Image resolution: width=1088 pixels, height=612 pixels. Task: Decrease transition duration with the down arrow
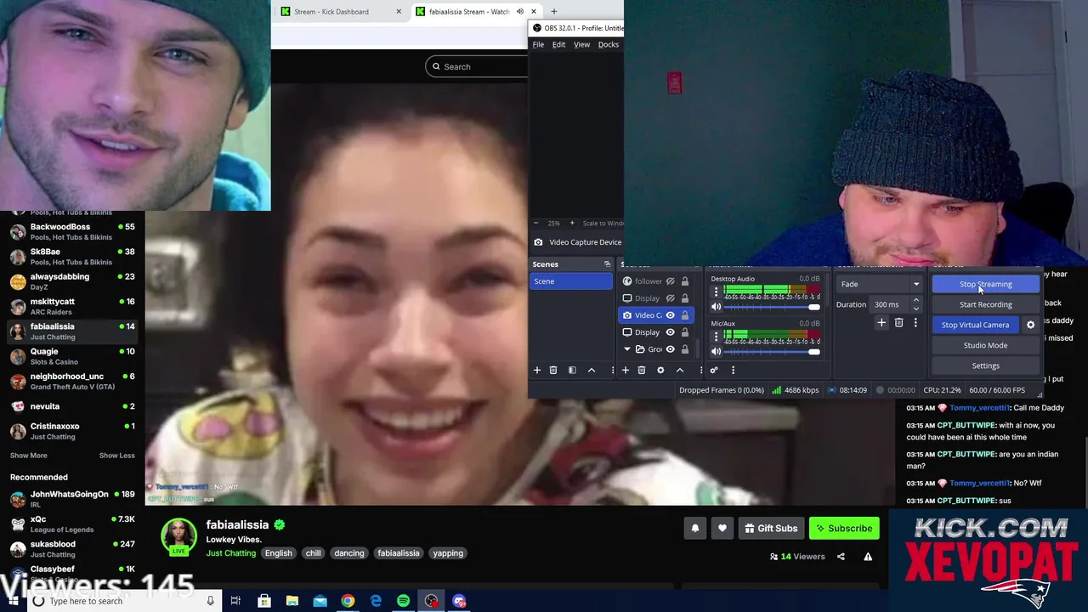click(915, 308)
